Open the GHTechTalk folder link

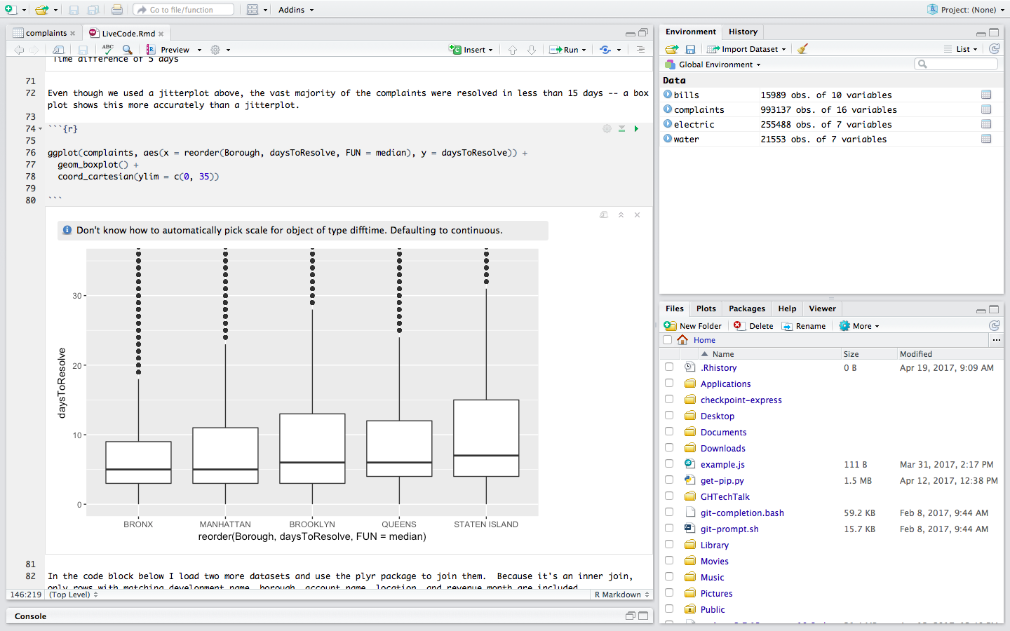tap(725, 496)
